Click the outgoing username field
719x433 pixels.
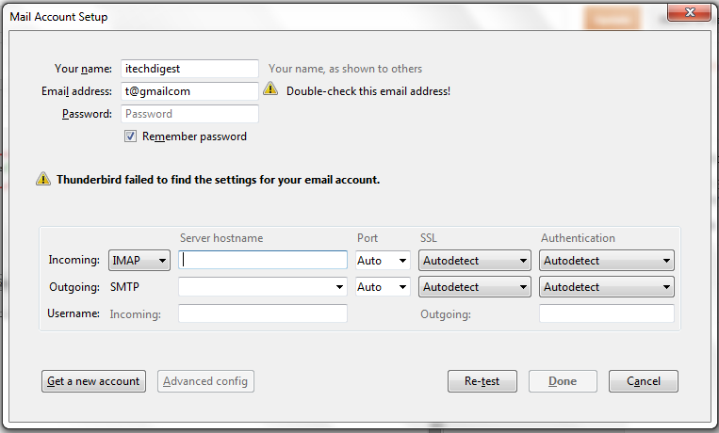(x=607, y=313)
